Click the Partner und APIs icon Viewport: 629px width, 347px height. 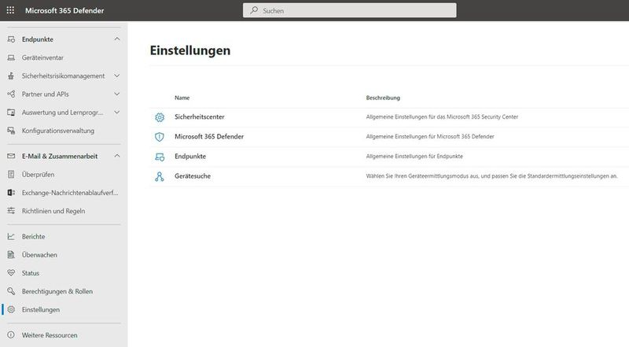pyautogui.click(x=11, y=94)
